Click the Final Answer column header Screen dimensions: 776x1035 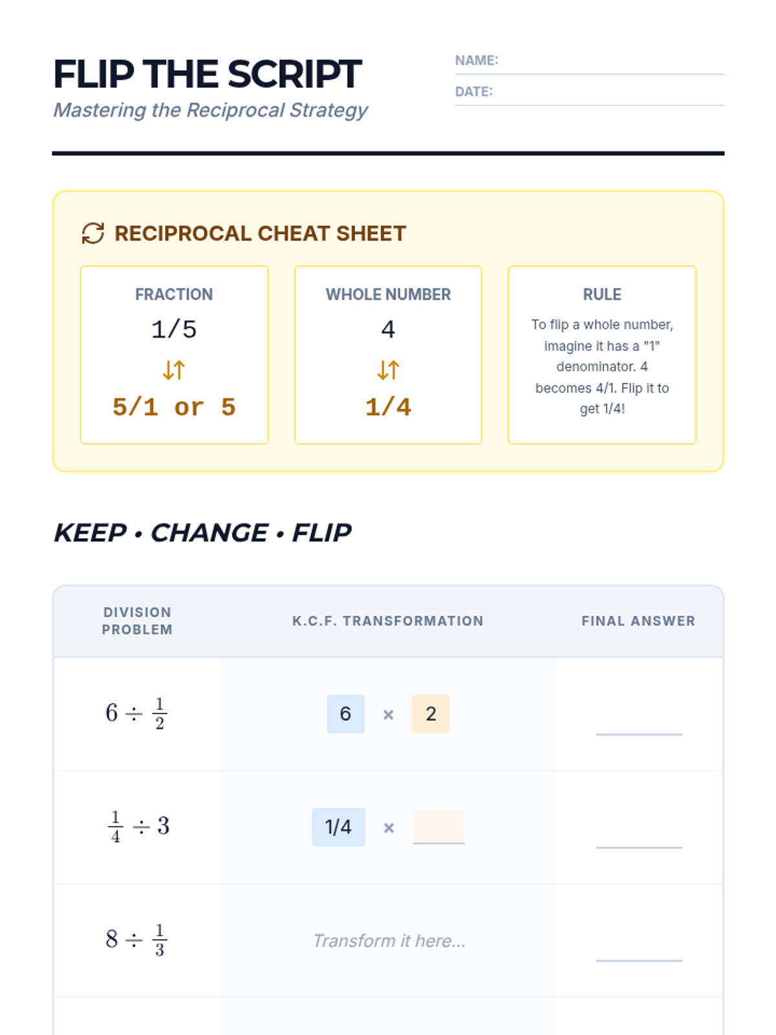tap(638, 621)
